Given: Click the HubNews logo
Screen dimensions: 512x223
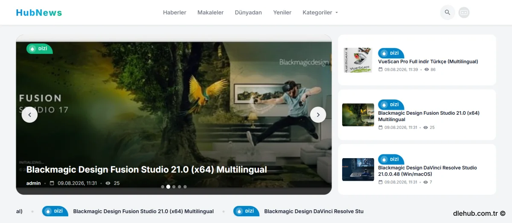Looking at the screenshot, I should 39,12.
